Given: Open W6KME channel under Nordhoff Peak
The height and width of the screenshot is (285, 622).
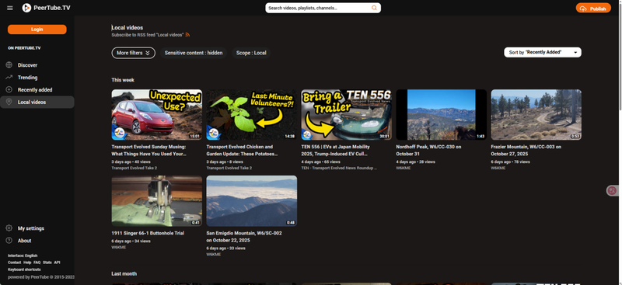Looking at the screenshot, I should [403, 168].
